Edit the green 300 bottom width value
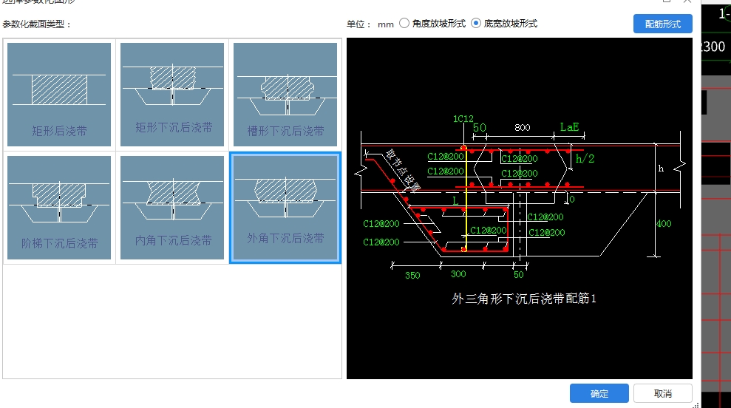 click(x=458, y=274)
